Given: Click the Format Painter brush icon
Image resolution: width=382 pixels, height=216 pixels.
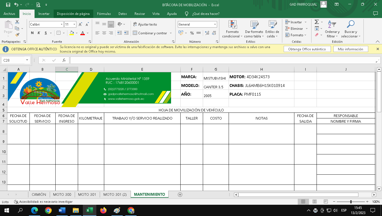Looking at the screenshot, I should [17, 35].
